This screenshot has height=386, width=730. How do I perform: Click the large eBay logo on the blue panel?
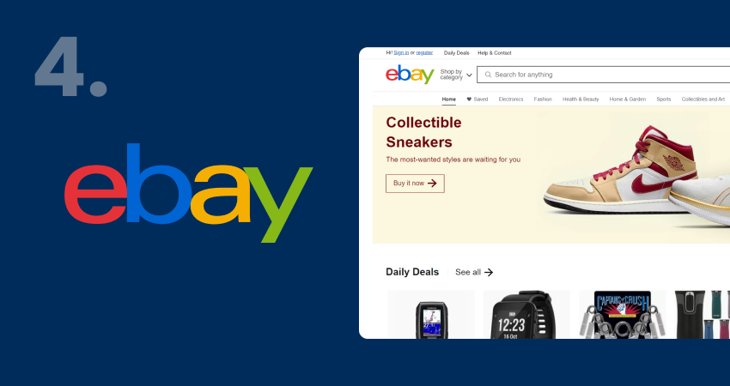pos(188,192)
